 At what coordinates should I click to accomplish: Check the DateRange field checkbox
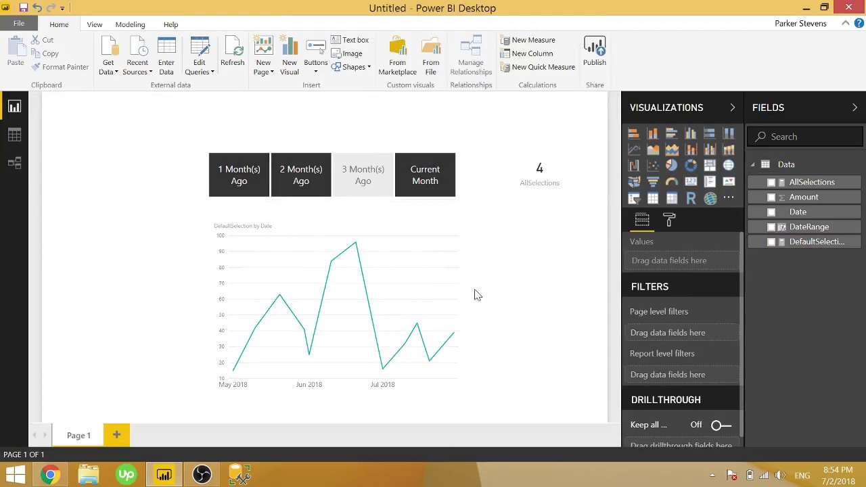[771, 227]
